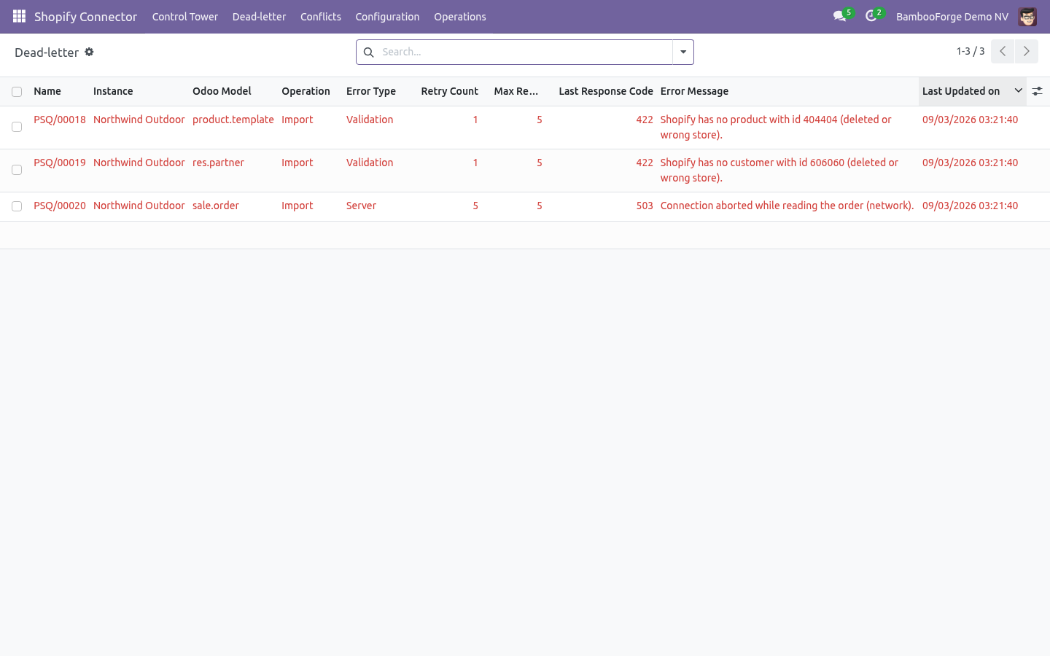This screenshot has height=656, width=1050.
Task: Click the sale.order model cell
Action: pyautogui.click(x=216, y=206)
